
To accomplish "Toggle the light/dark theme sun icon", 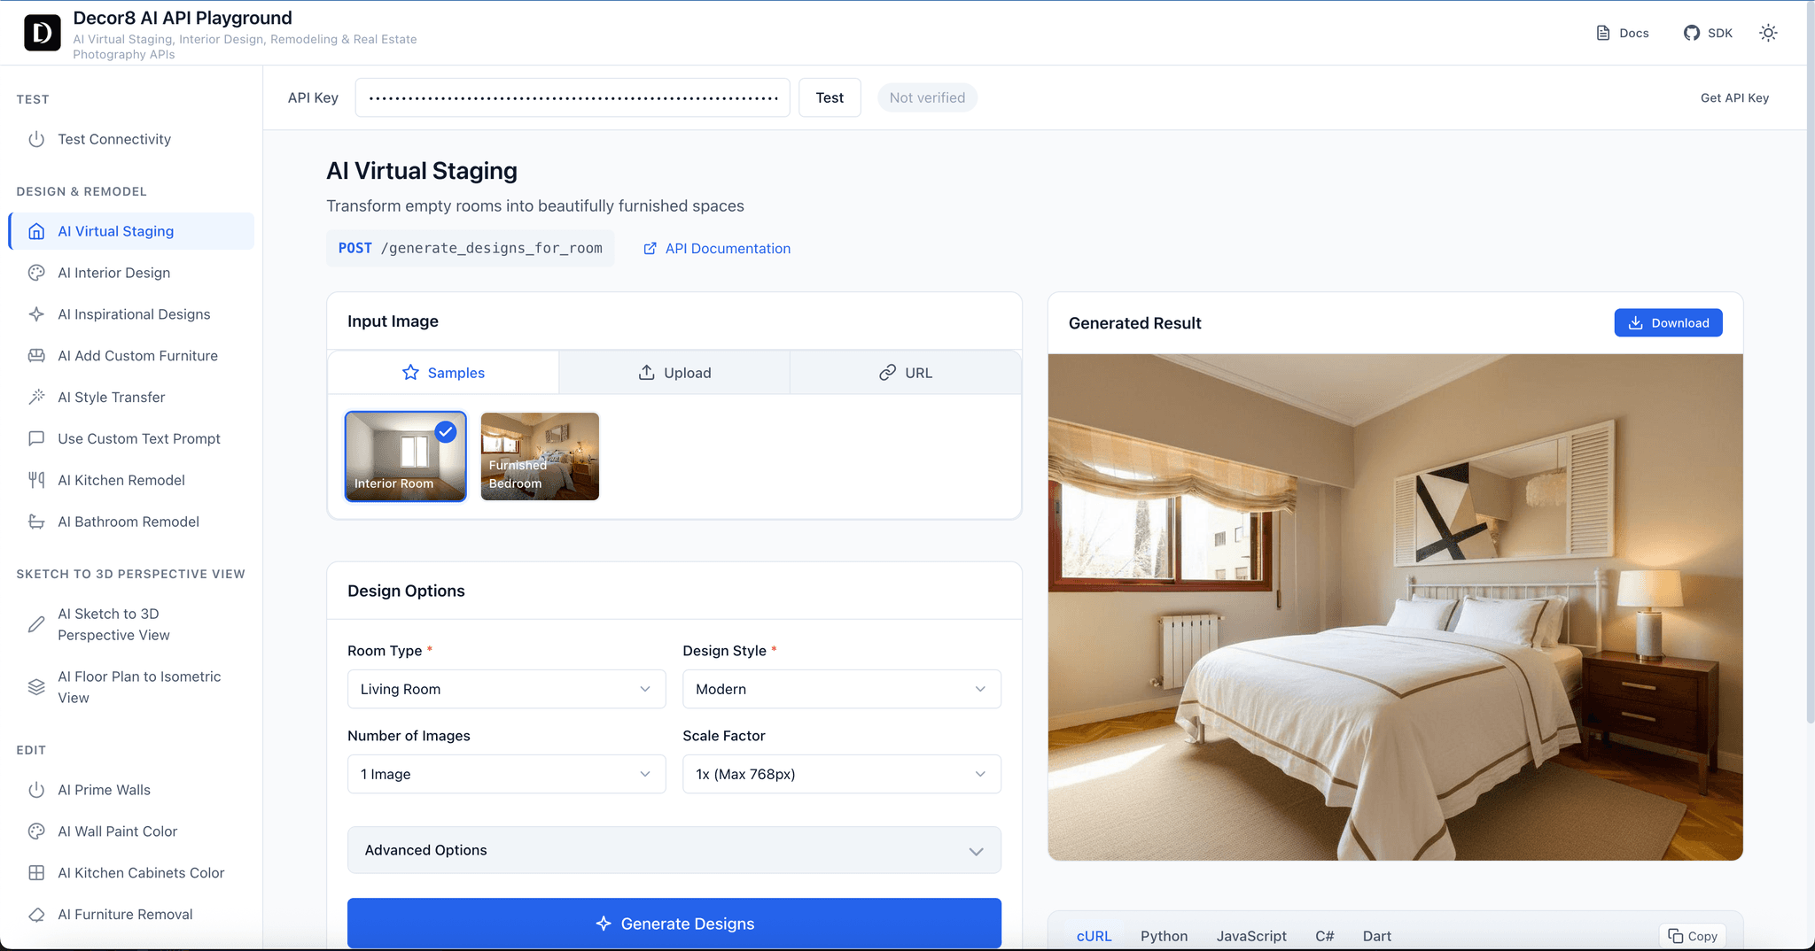I will (x=1768, y=33).
